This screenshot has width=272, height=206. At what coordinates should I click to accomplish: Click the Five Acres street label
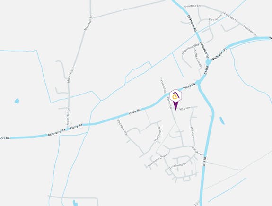[x=215, y=18]
